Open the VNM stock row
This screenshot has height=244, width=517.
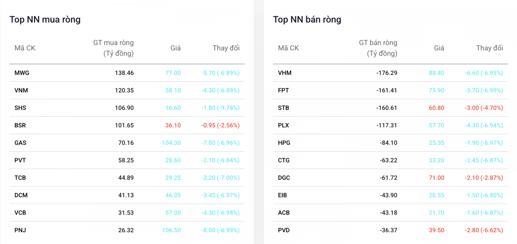[x=21, y=90]
